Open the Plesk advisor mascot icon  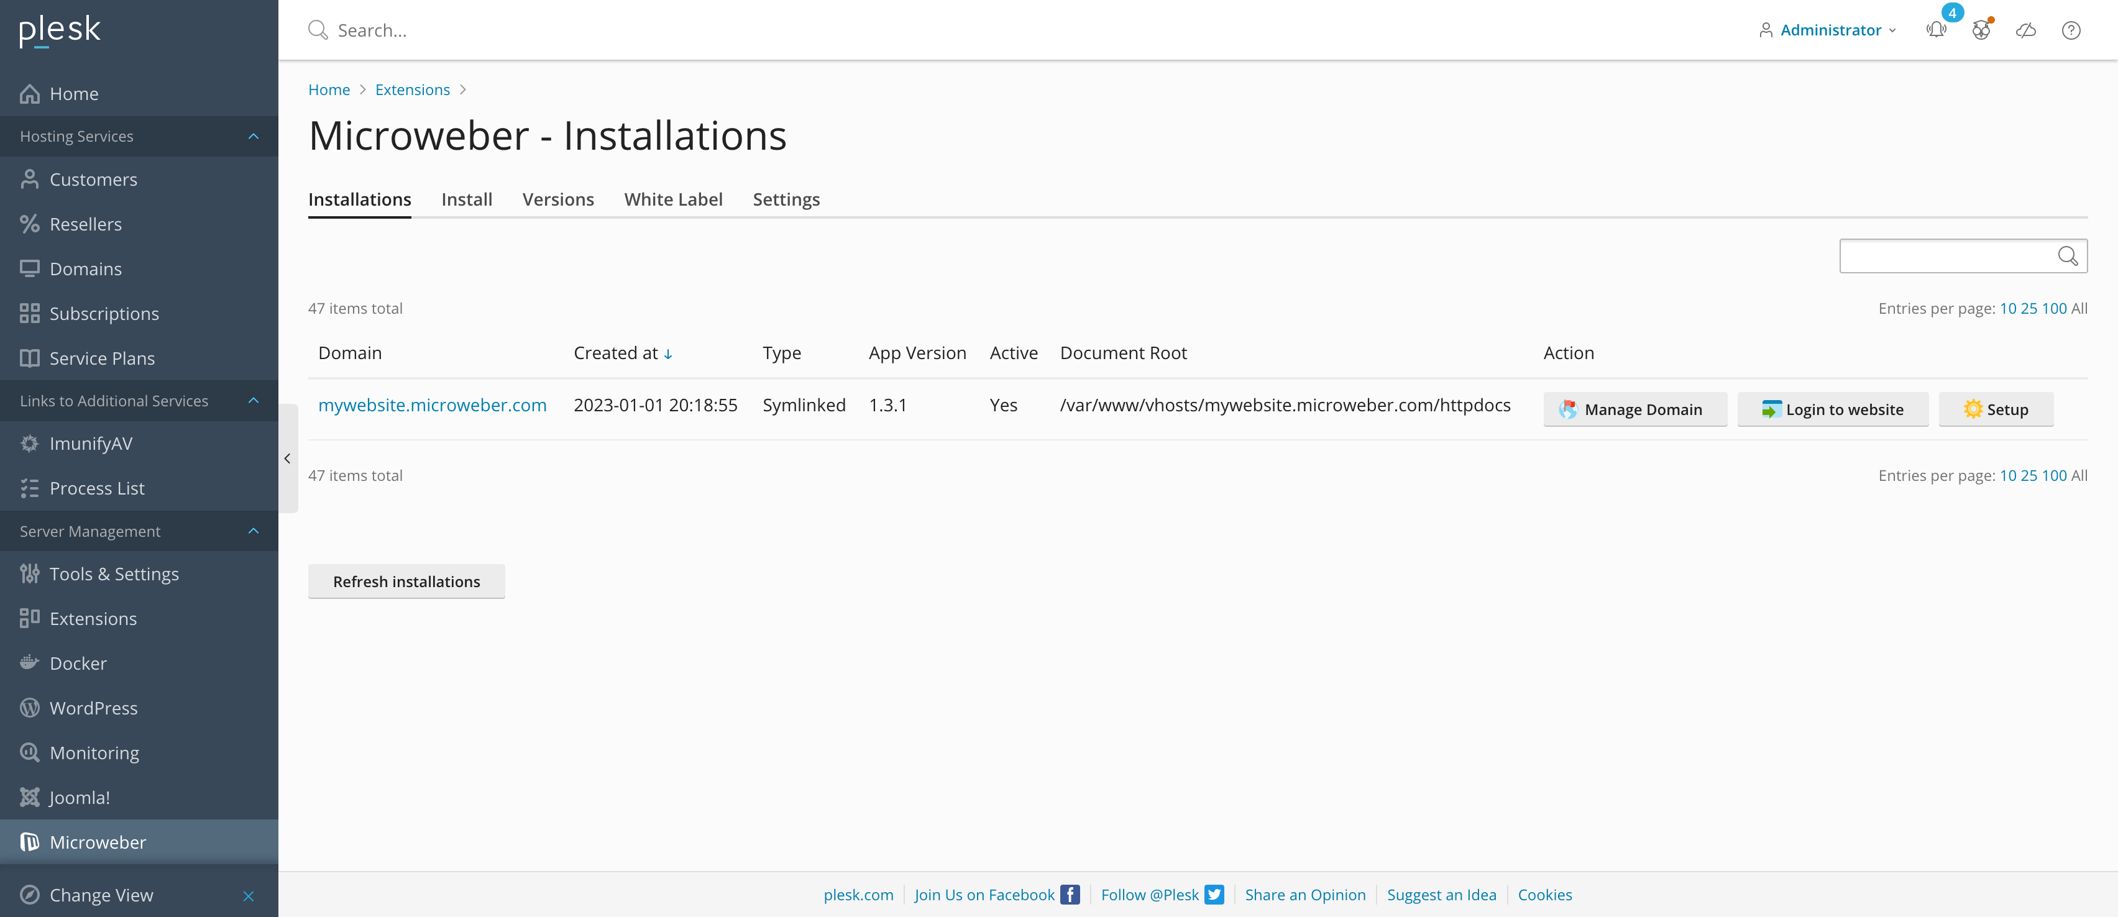[1981, 30]
